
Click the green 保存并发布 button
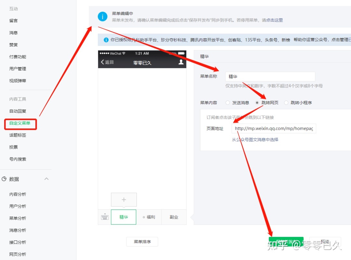[x=286, y=242]
